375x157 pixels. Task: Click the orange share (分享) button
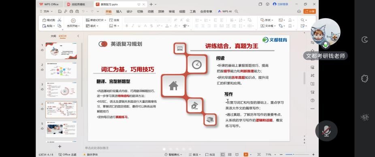(x=310, y=11)
